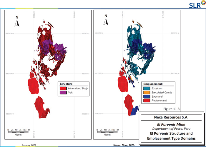
Task: Click the teal Exoskarn legend swatch
Action: coord(147,88)
